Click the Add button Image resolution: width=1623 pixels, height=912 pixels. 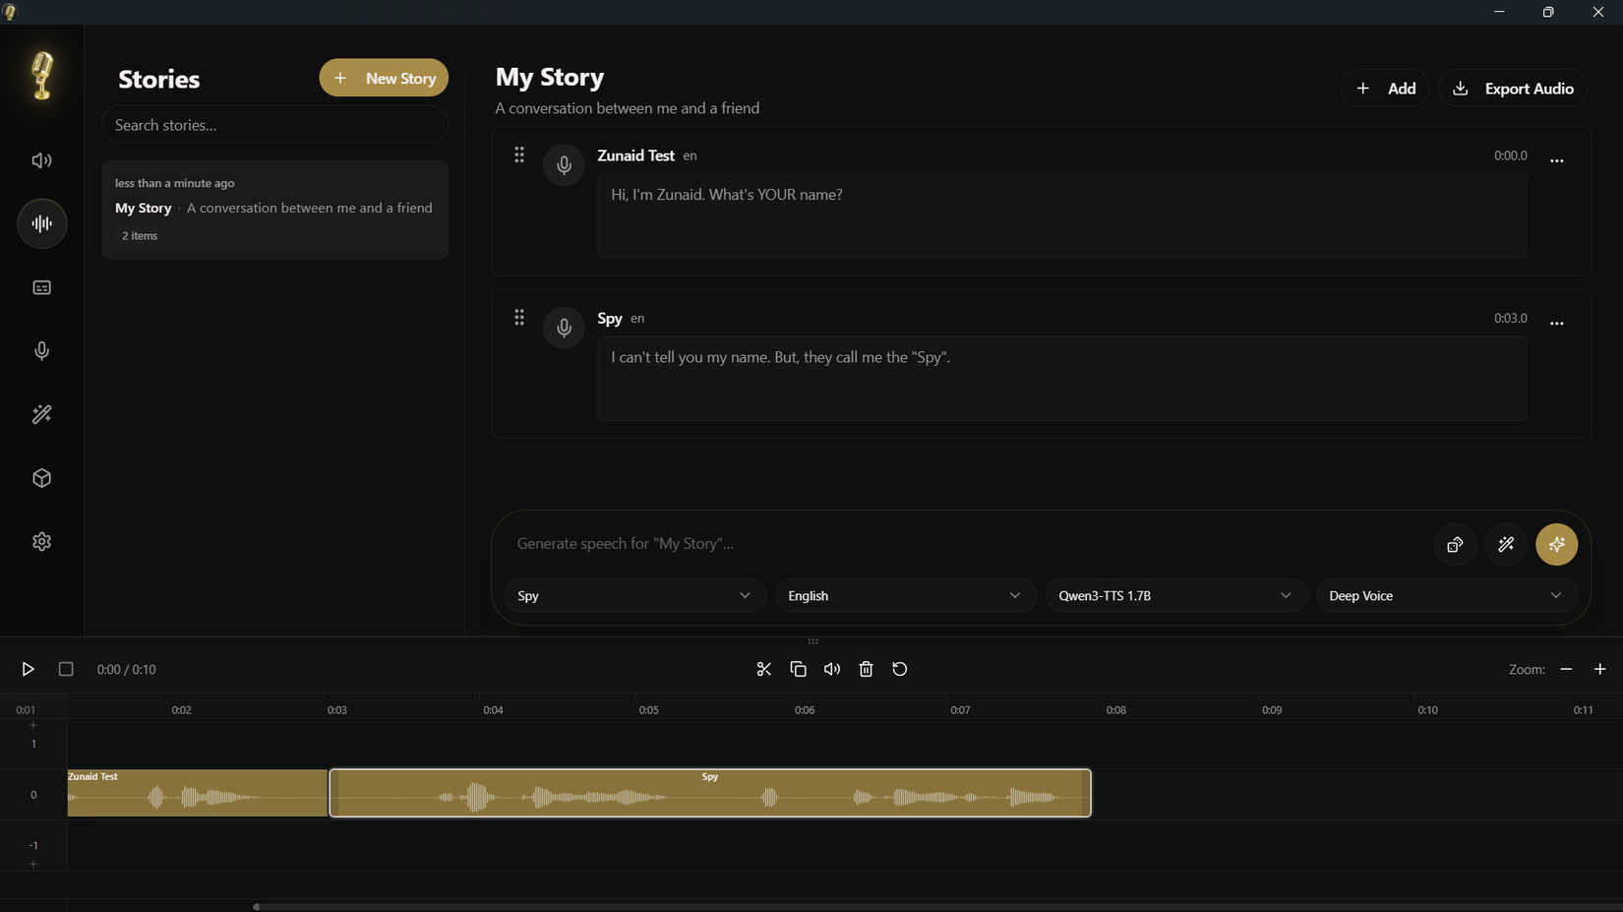1385,89
